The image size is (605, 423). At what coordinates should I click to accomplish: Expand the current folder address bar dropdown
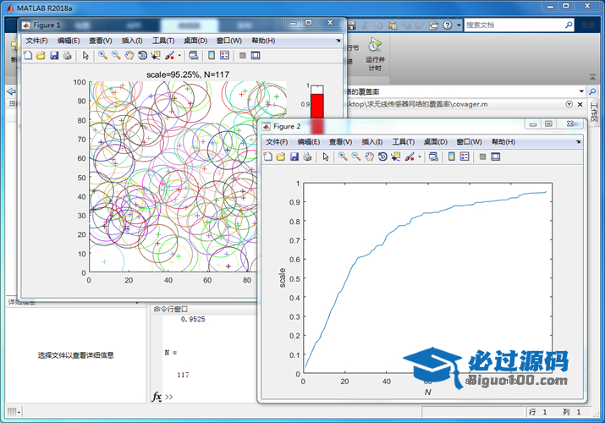pyautogui.click(x=581, y=91)
